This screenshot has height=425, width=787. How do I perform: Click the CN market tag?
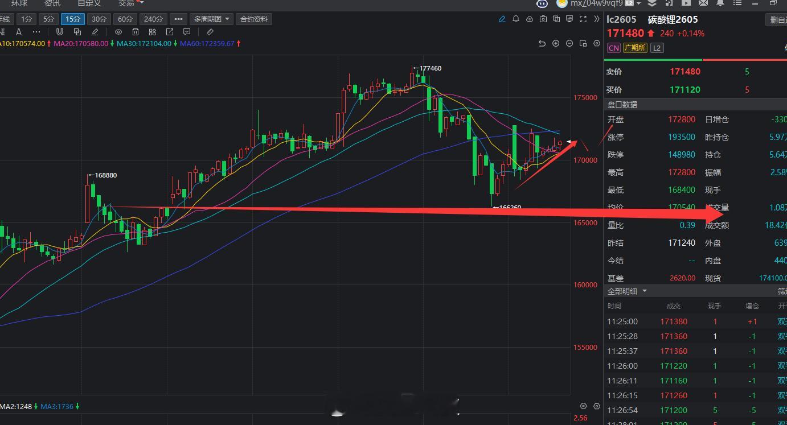614,48
